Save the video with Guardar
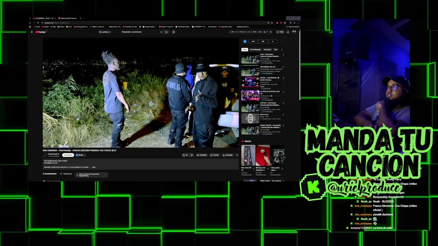 tap(215, 155)
